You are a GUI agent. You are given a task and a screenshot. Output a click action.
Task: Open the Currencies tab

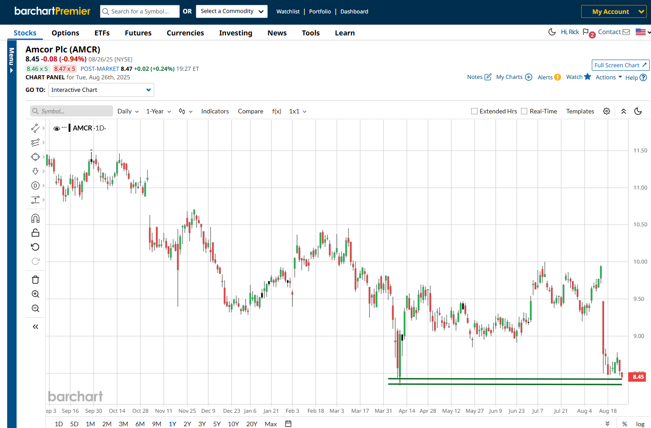click(x=185, y=33)
